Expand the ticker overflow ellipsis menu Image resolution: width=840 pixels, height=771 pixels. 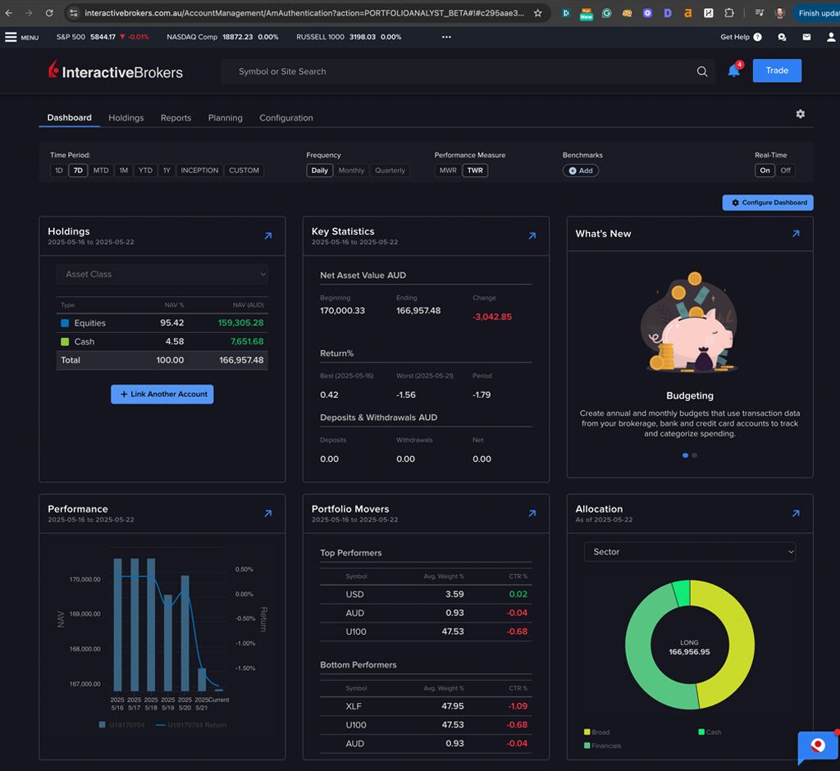446,37
